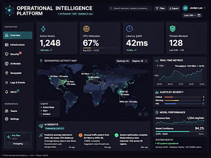Viewport: 211px width, 158px height.
Task: Click the Alerts bell icon
Action: (x=7, y=92)
